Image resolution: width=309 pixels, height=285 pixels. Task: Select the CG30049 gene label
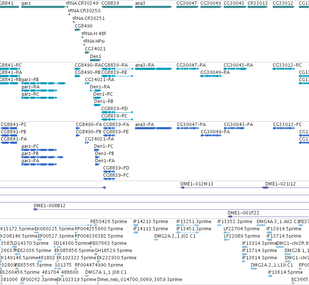(211, 3)
